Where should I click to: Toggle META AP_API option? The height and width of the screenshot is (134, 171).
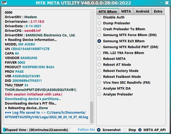tap(140, 130)
